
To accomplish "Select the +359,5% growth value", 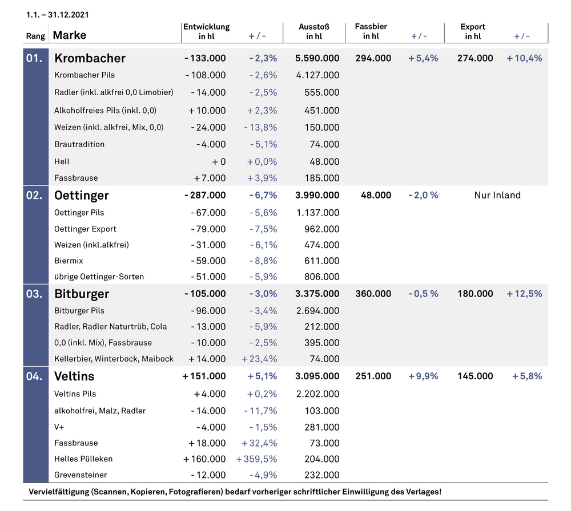I will [x=256, y=459].
